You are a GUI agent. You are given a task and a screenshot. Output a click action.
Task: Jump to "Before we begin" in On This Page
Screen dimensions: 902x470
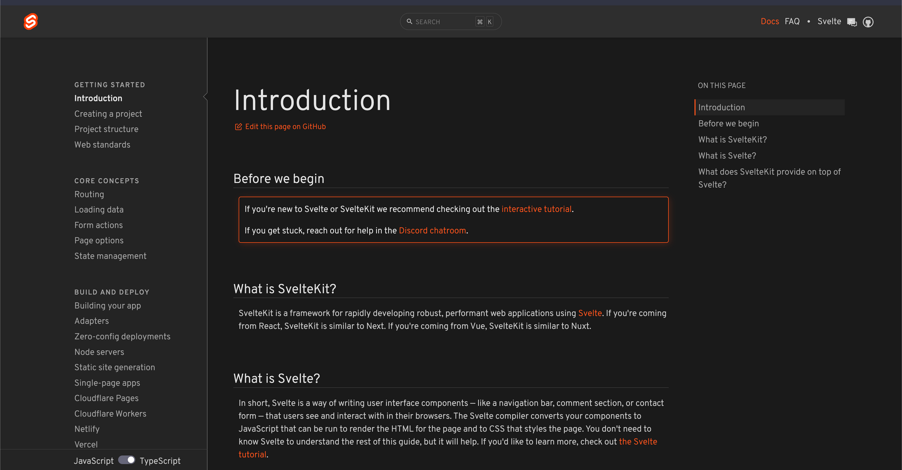coord(728,123)
